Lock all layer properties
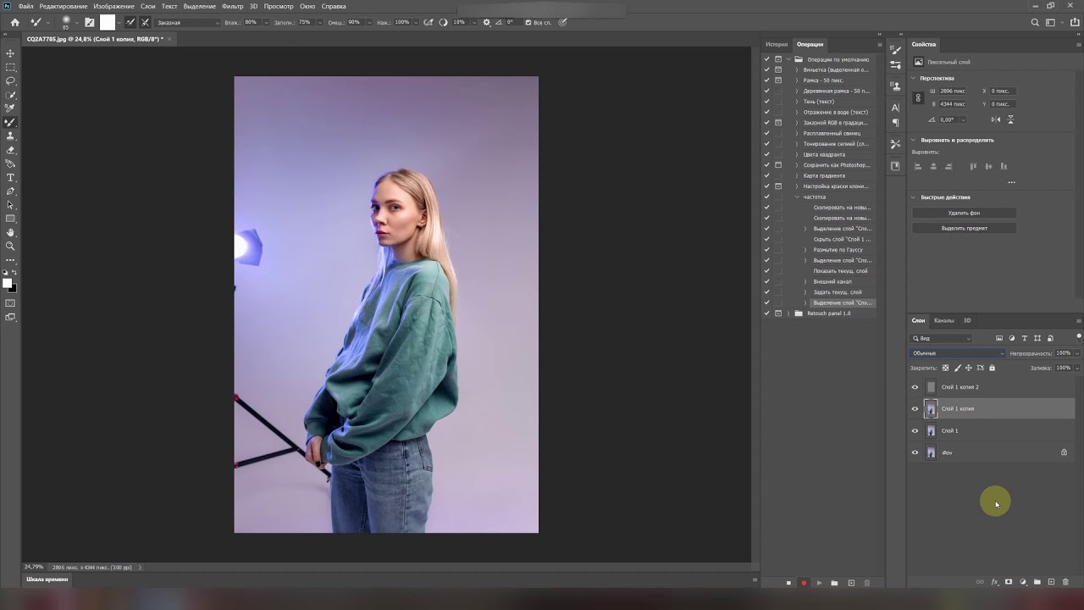1084x610 pixels. click(x=993, y=368)
